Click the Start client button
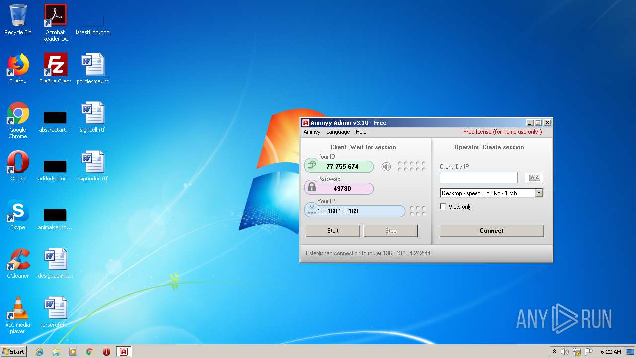 tap(333, 231)
